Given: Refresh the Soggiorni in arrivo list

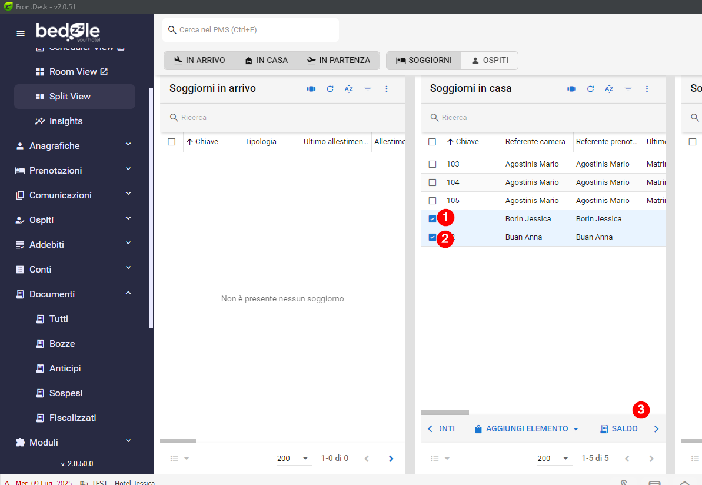Looking at the screenshot, I should 330,89.
